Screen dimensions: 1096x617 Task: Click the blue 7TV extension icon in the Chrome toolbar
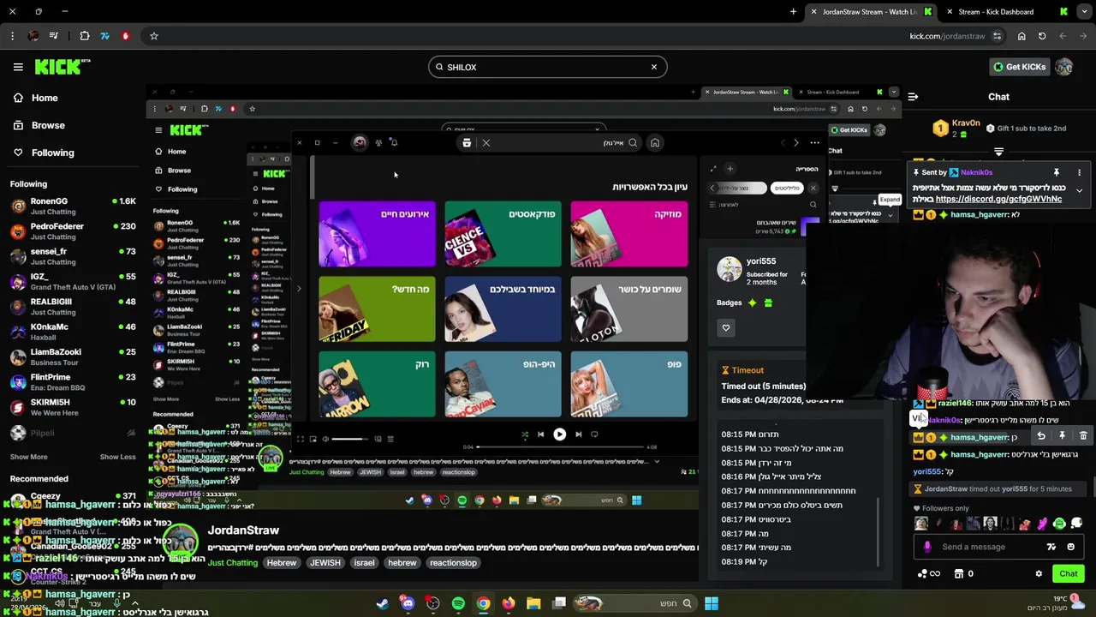(104, 36)
